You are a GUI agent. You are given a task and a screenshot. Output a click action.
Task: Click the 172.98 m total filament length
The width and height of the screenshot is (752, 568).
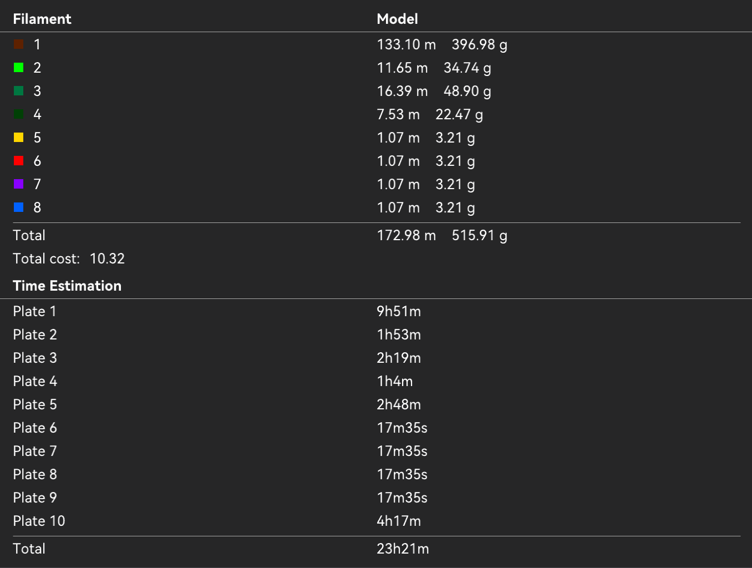pos(406,235)
